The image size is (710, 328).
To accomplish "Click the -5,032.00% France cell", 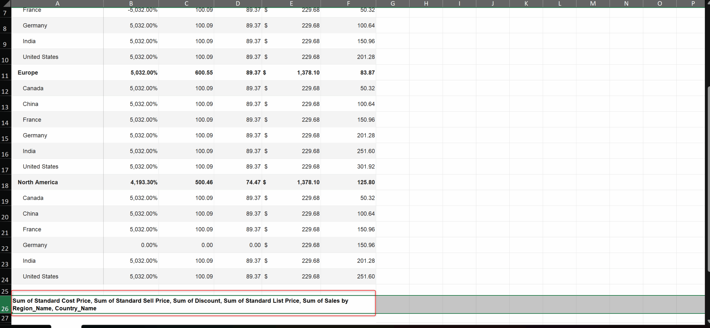I will 143,11.
